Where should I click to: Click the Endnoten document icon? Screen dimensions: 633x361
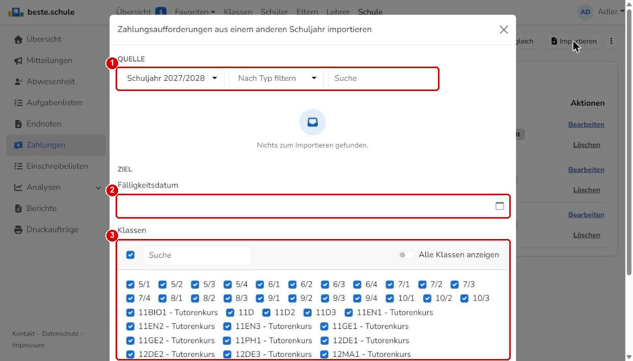[x=18, y=124]
